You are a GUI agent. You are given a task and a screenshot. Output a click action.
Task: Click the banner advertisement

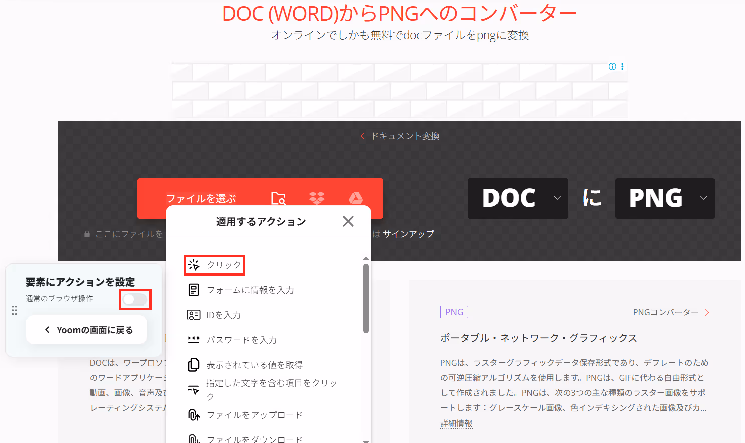click(x=400, y=90)
